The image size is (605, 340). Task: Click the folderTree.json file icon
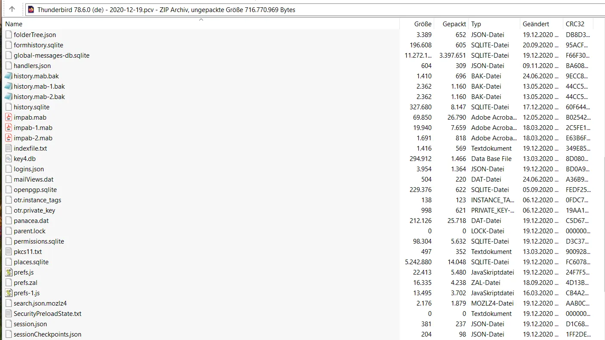click(x=9, y=34)
